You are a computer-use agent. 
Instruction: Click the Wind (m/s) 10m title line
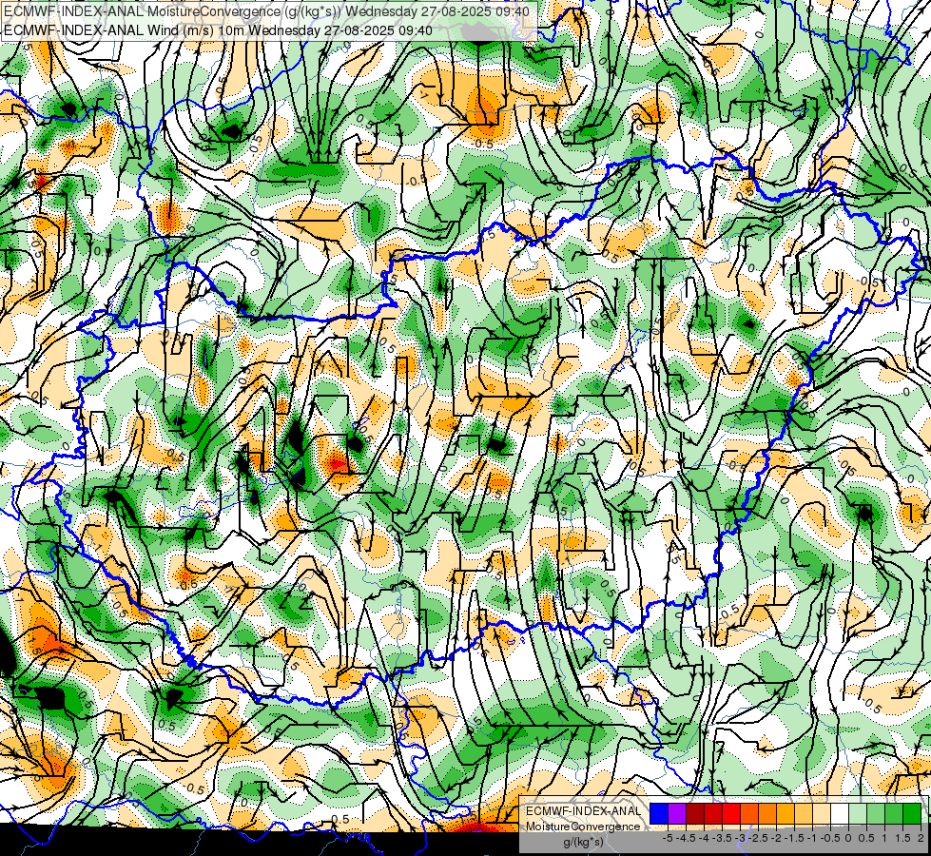click(x=218, y=29)
